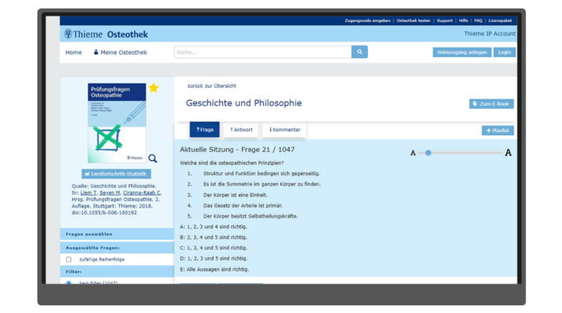Click the Thieme Osteothek logo
The height and width of the screenshot is (313, 562).
(x=106, y=34)
